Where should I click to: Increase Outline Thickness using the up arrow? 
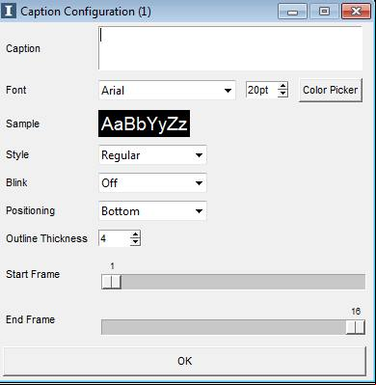tap(135, 234)
